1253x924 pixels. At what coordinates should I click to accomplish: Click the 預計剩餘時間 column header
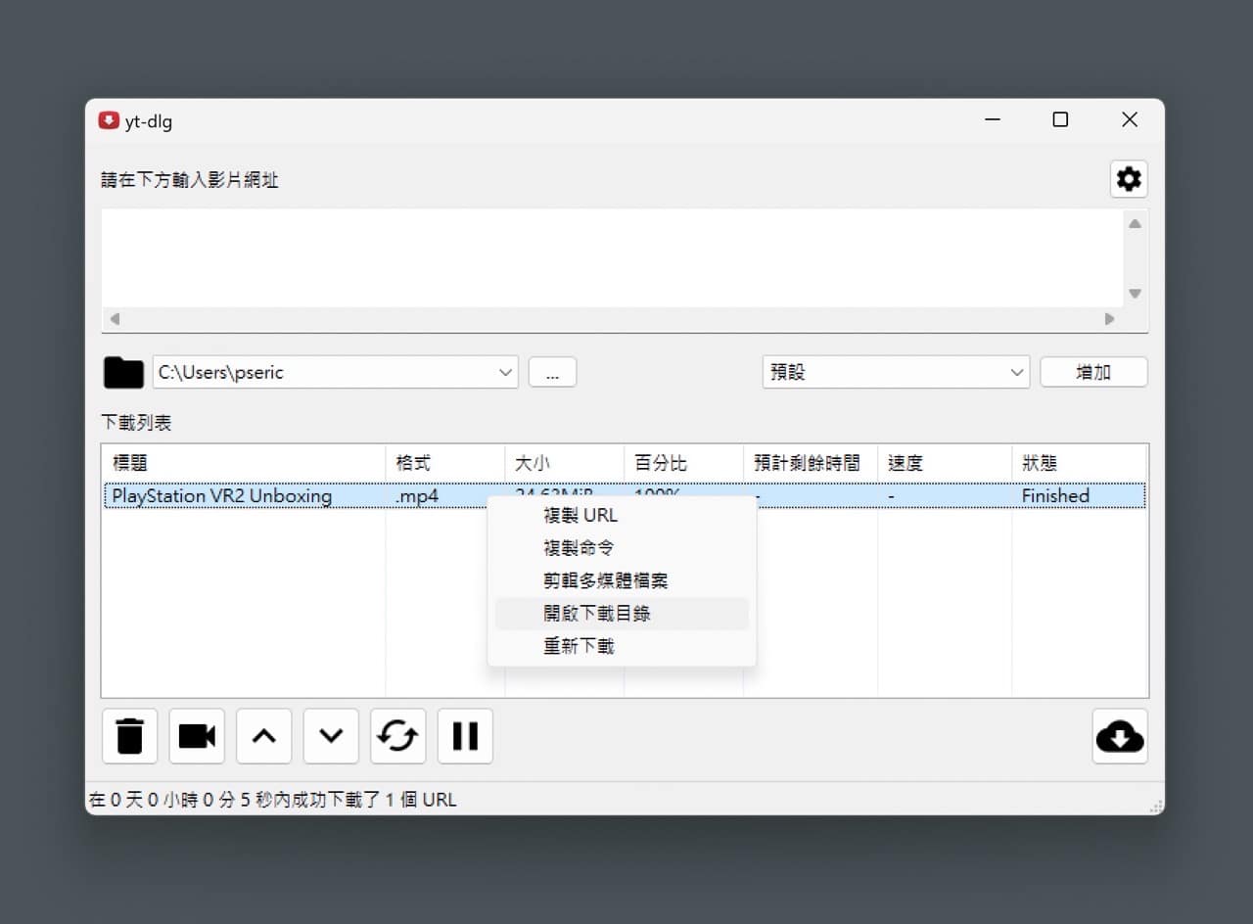tap(811, 463)
